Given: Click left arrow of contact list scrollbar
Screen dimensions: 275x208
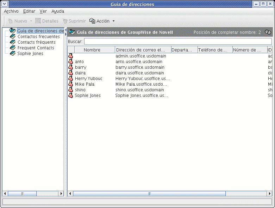Looking at the screenshot, I should tap(70, 194).
